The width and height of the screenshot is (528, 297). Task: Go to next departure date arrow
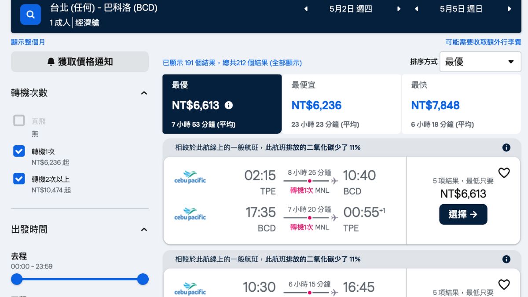click(399, 9)
